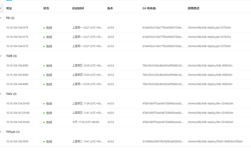Collapse the TiKV (3) instance group
The height and width of the screenshot is (151, 251).
[1, 94]
